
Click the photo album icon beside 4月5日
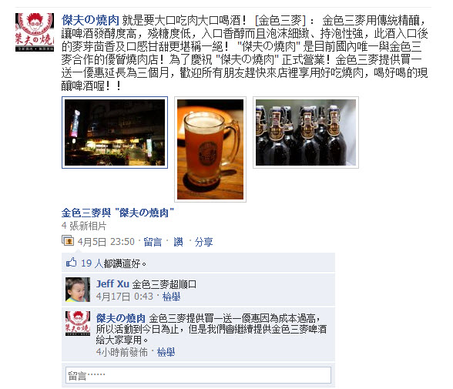(x=68, y=240)
